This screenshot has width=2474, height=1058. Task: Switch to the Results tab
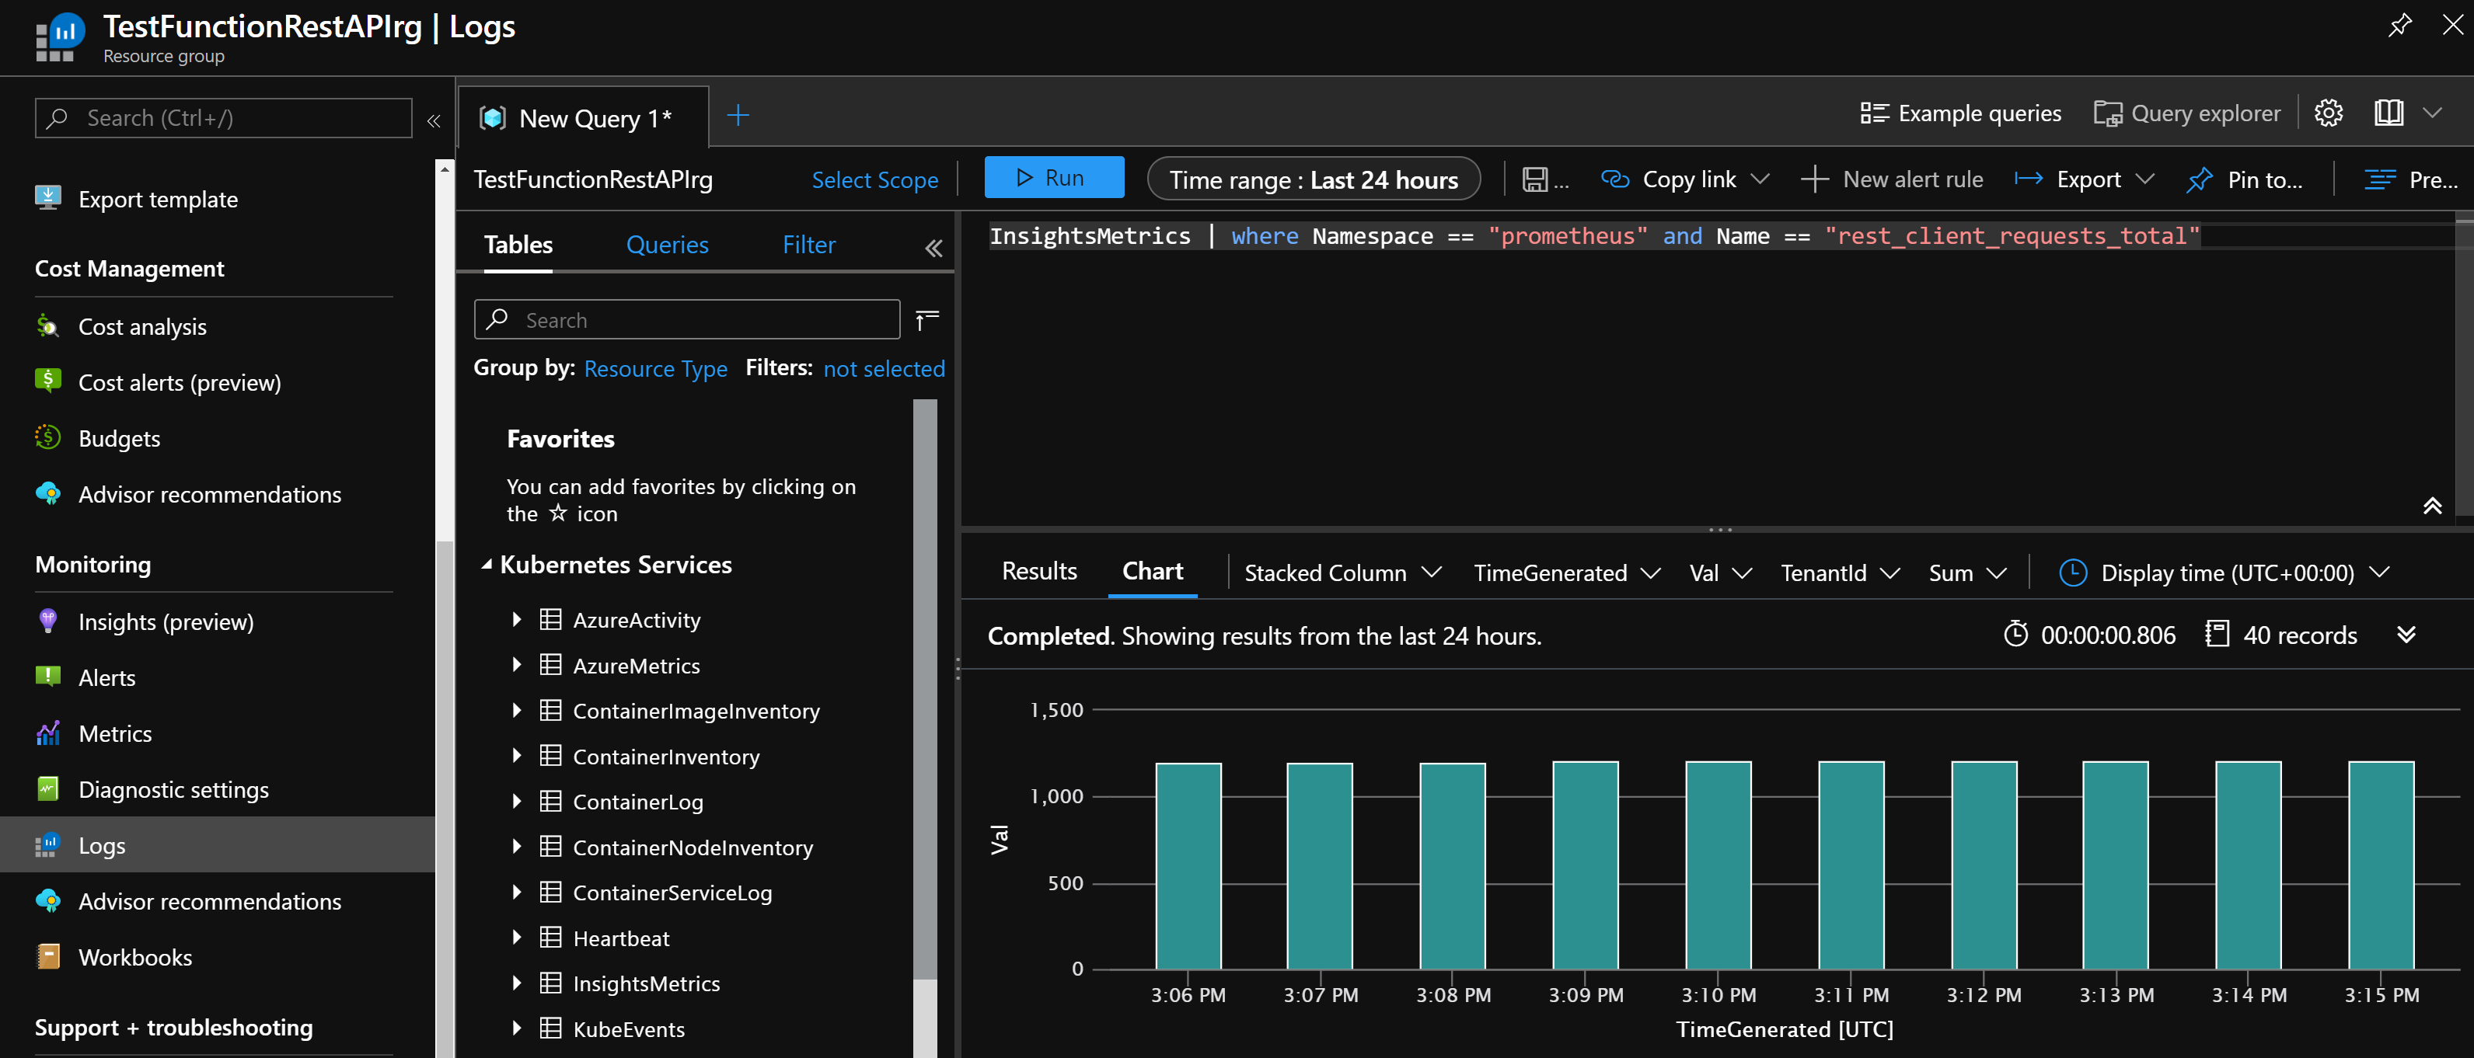pos(1038,571)
